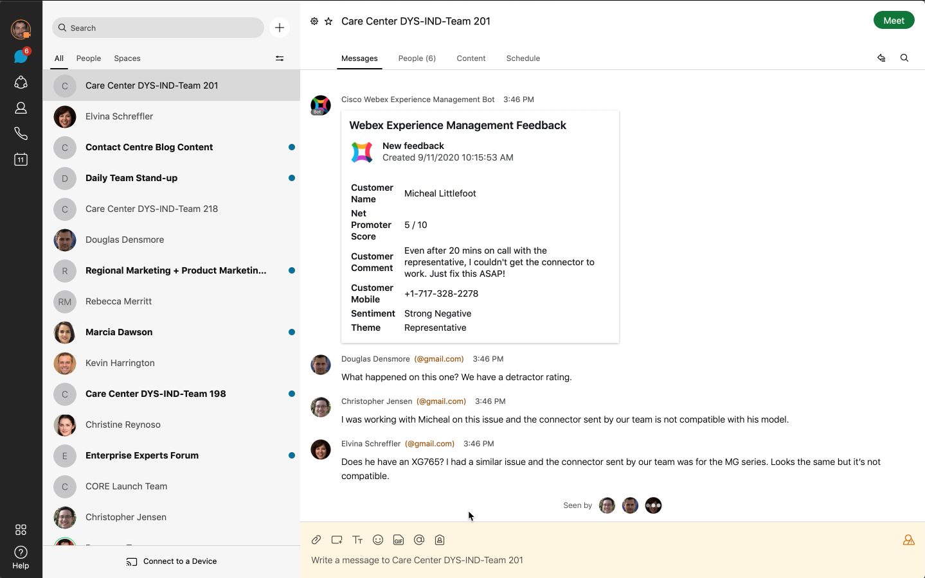
Task: Open the Calling phone icon
Action: (x=21, y=134)
